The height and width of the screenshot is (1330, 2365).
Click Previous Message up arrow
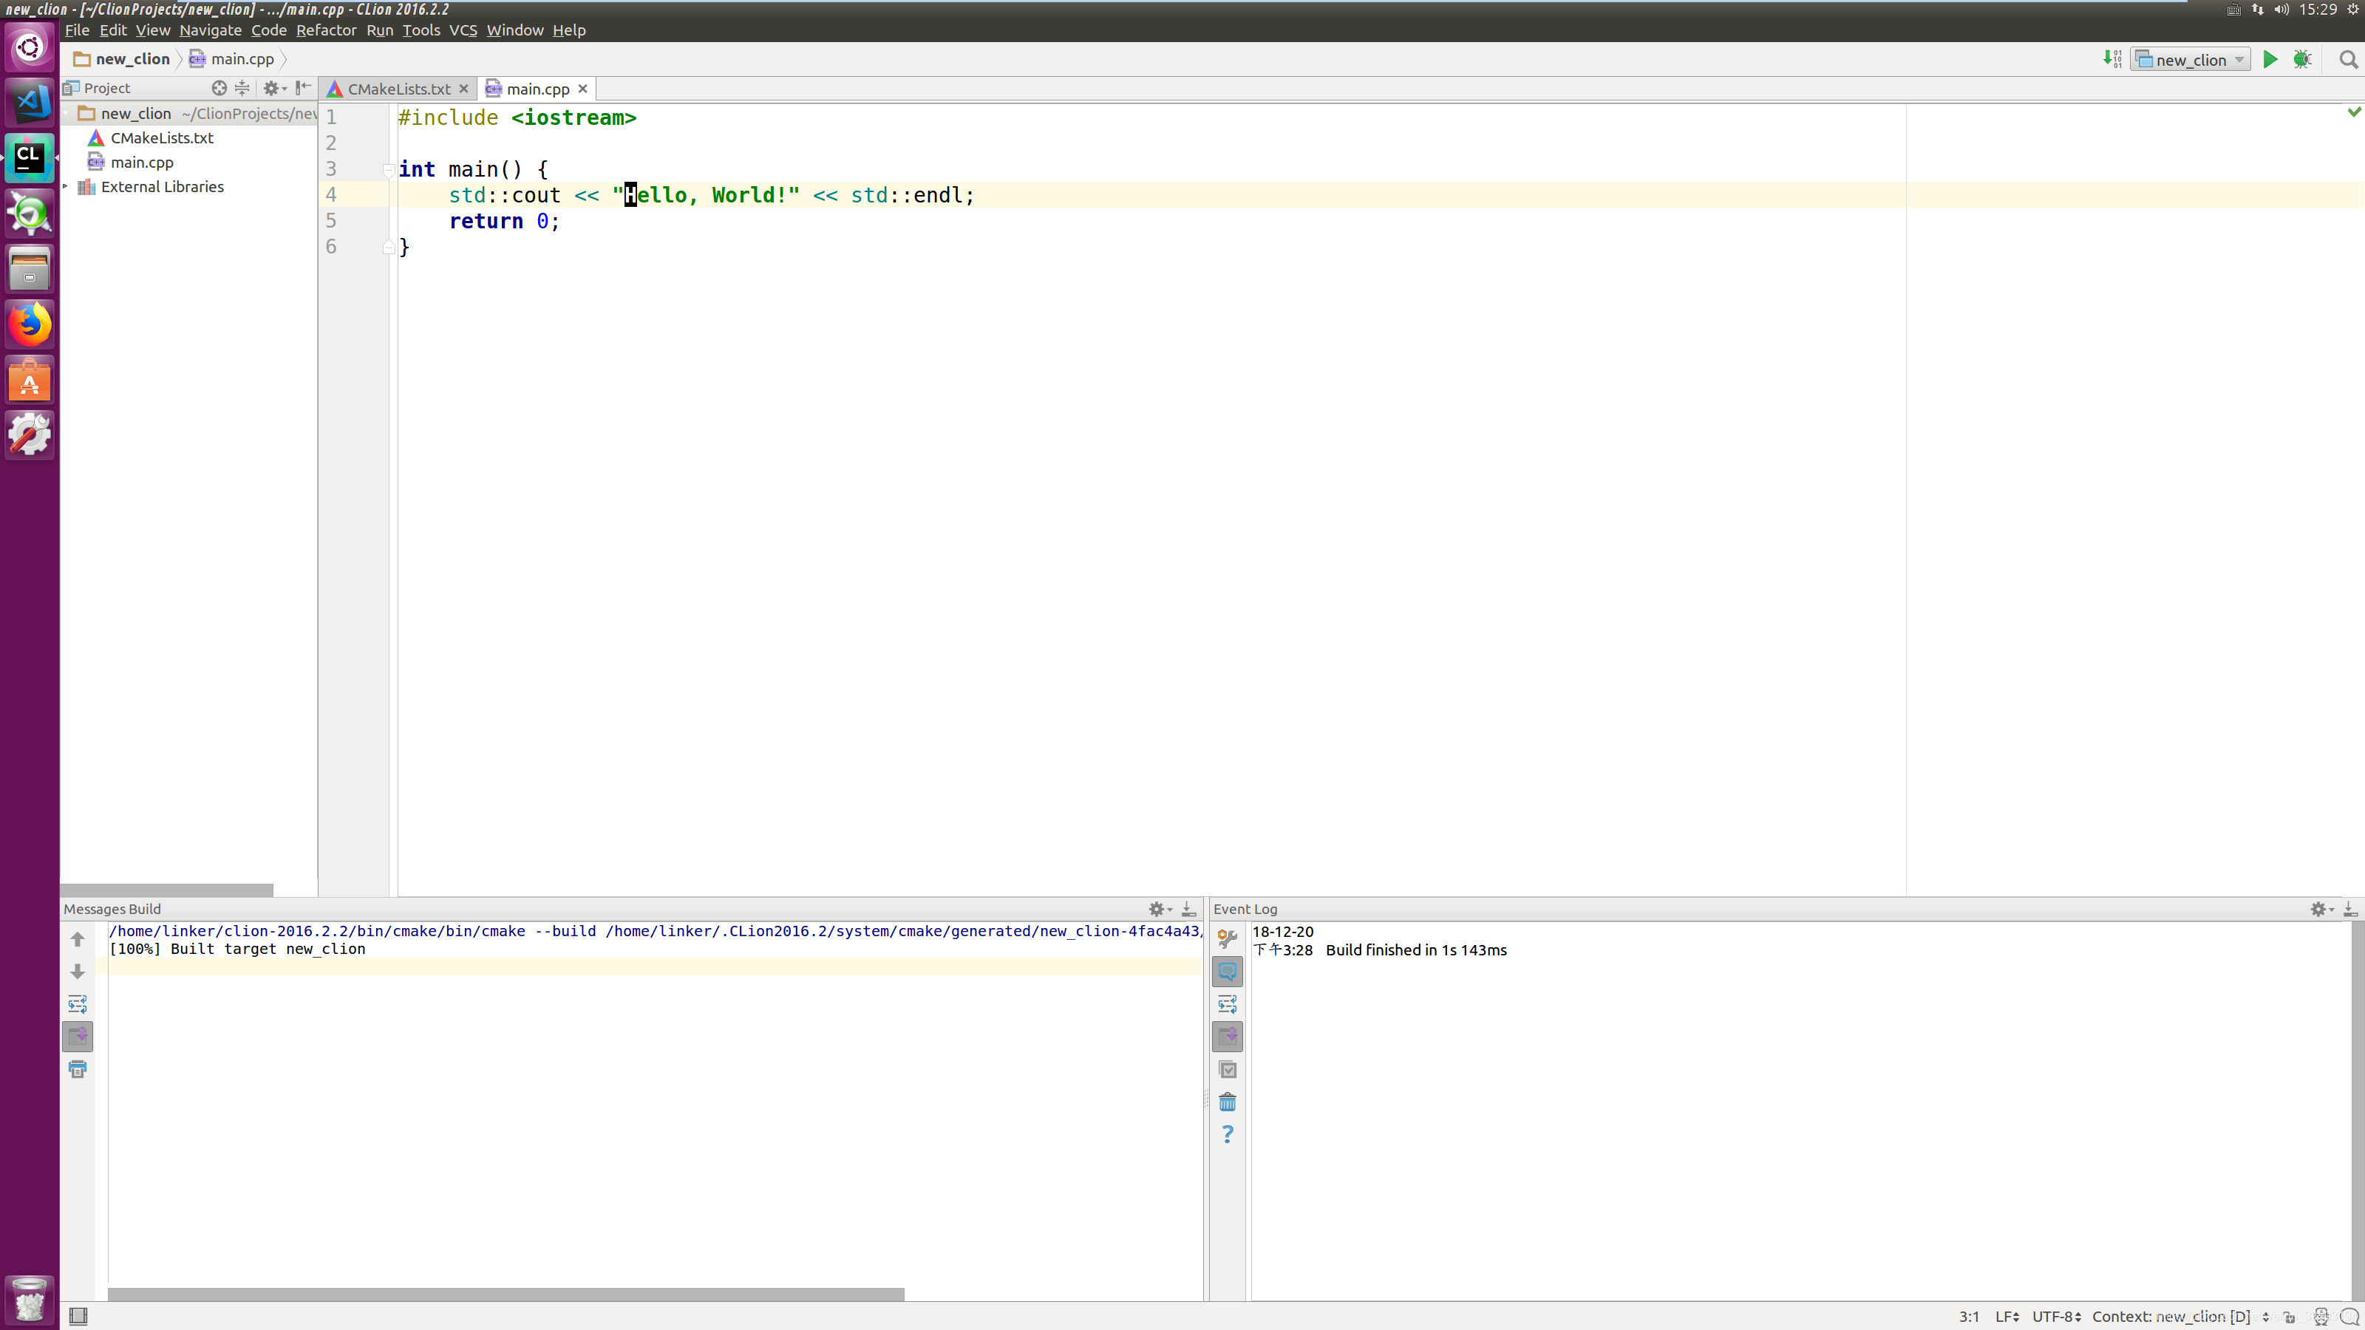point(78,939)
